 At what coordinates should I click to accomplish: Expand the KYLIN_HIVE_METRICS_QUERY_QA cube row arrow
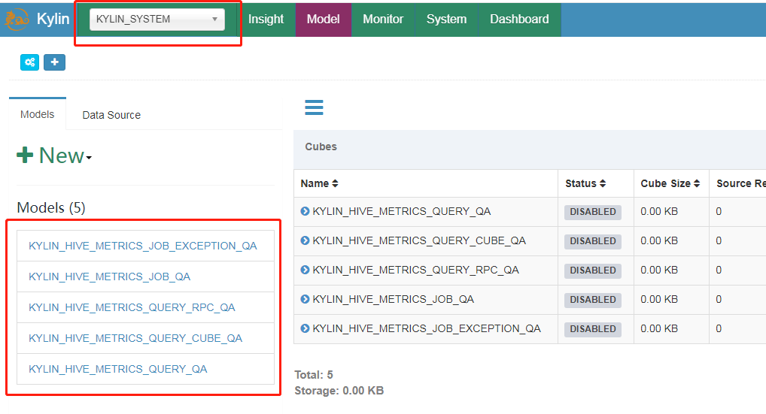(305, 212)
